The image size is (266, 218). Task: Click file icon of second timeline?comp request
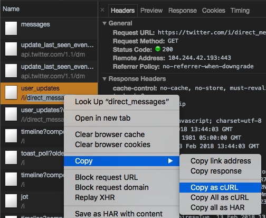11,179
